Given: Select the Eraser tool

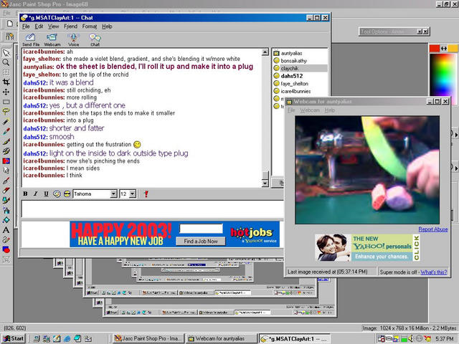Looking at the screenshot, I should 6,191.
